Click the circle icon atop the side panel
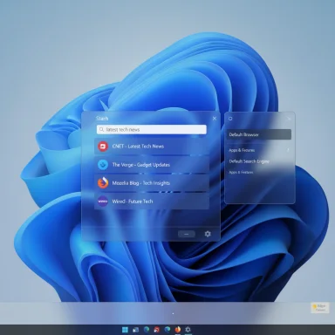Screen dimensions: 335x335 pos(230,119)
